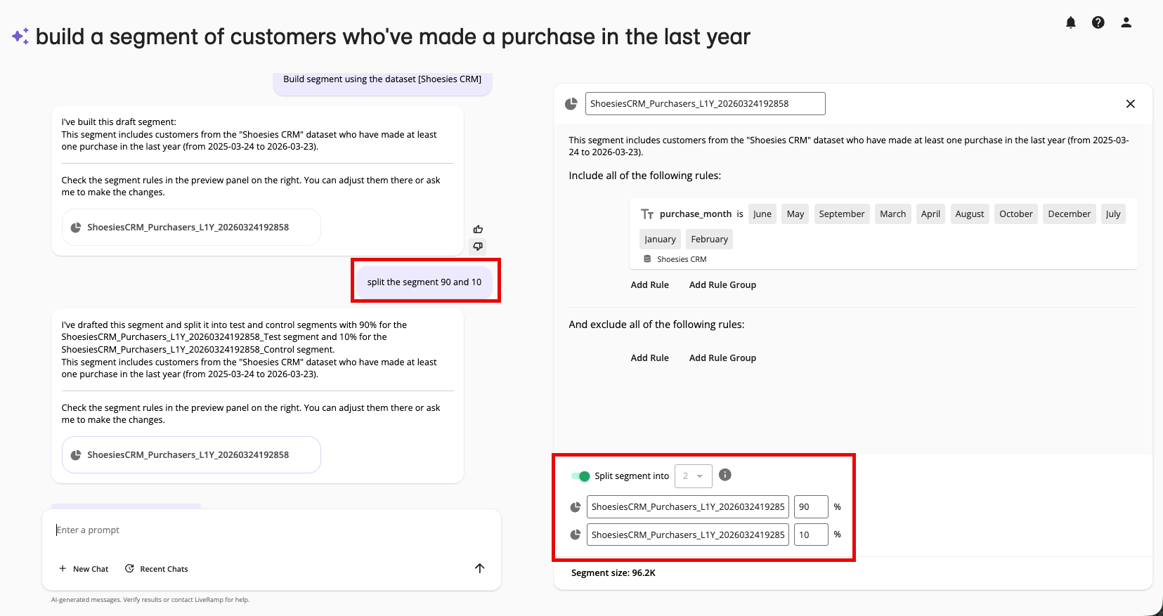The image size is (1163, 616).
Task: Click the thumbs down feedback icon
Action: pos(478,247)
